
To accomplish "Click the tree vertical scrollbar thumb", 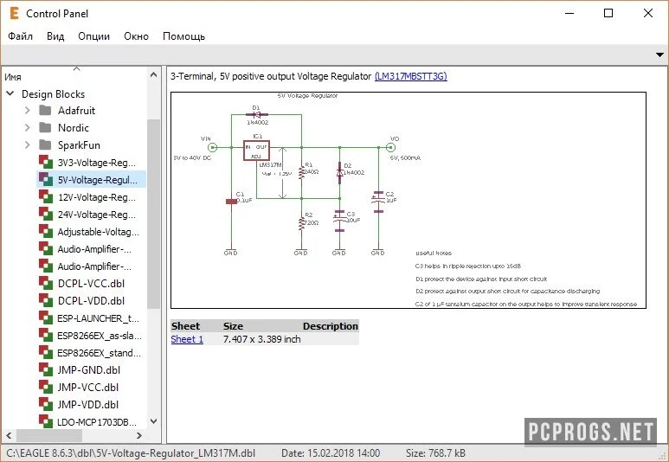I will coord(153,214).
